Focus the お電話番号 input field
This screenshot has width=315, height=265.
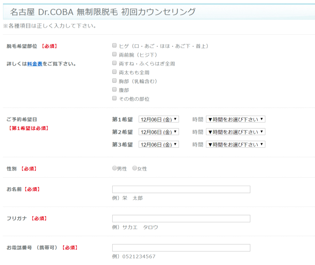[181, 248]
